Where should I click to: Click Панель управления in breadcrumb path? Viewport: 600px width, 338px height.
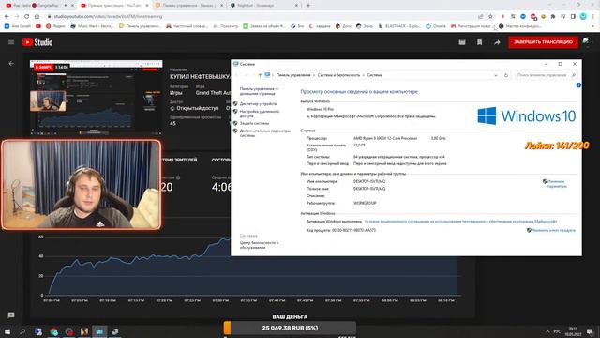pyautogui.click(x=293, y=75)
